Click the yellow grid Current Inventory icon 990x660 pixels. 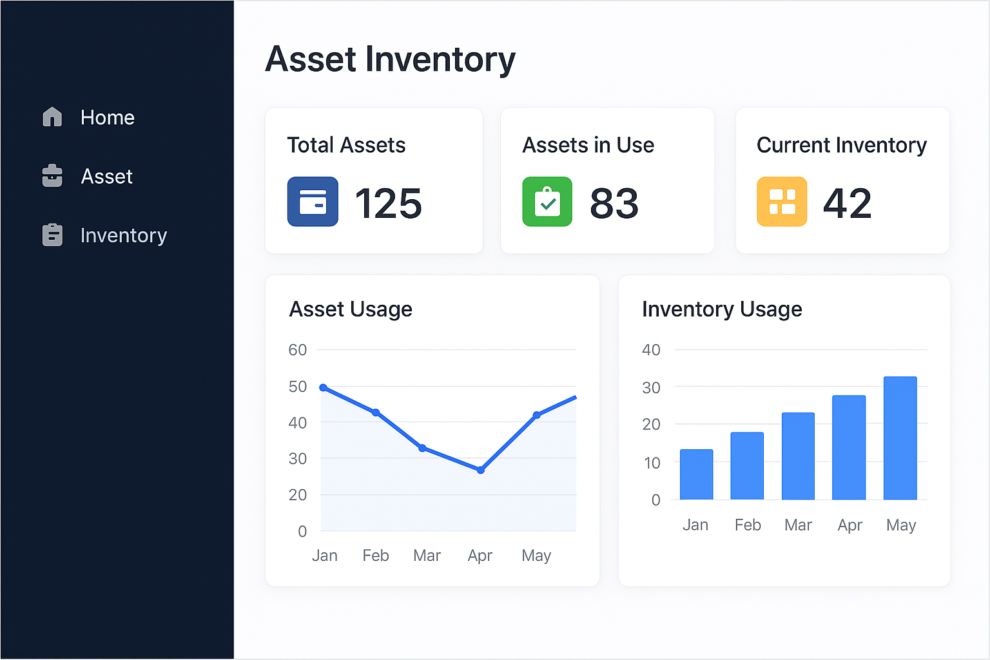pyautogui.click(x=782, y=202)
